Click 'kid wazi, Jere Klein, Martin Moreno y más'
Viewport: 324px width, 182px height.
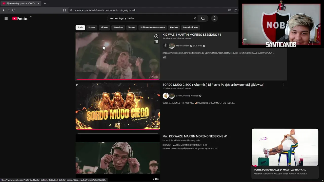point(181,140)
